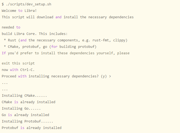The width and height of the screenshot is (180, 133).
Task: Click 'CMake is already installed' line
Action: pyautogui.click(x=28, y=102)
